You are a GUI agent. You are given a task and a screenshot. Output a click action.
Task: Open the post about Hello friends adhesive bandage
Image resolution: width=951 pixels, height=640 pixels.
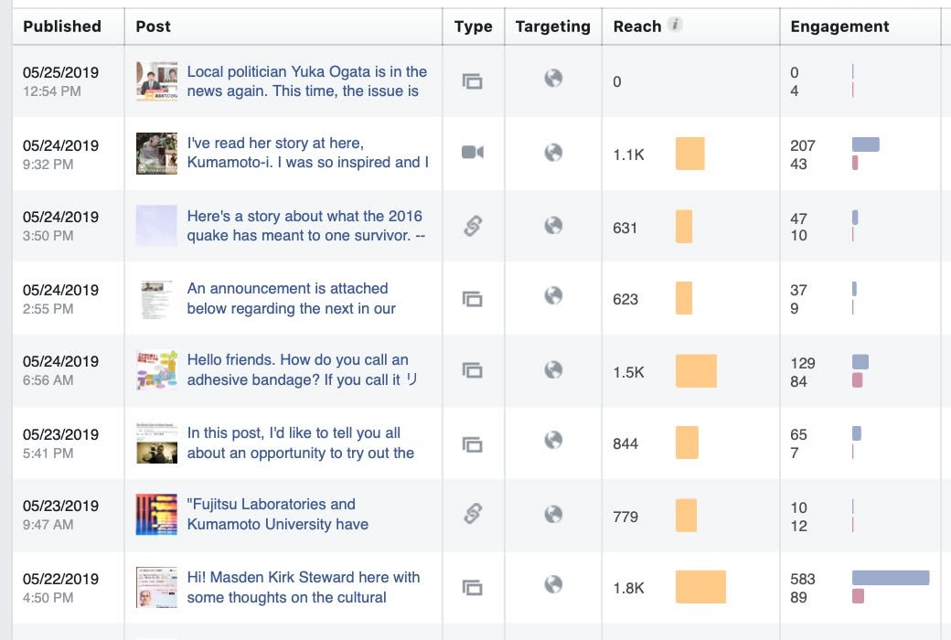point(302,370)
